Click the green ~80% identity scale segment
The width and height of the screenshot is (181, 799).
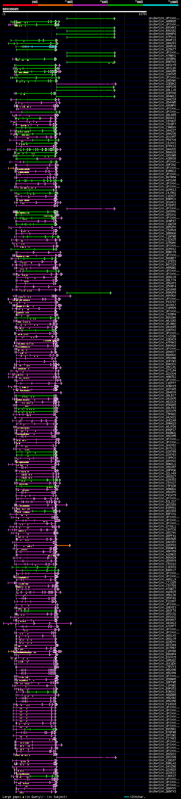(126, 5)
